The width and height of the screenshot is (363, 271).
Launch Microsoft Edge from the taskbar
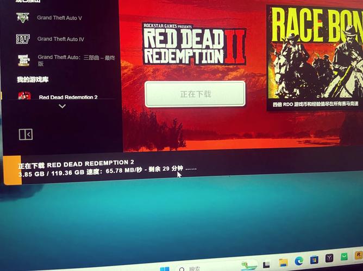click(299, 261)
